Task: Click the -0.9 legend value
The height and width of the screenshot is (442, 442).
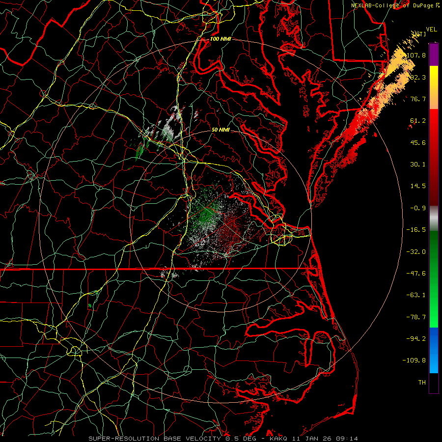Action: click(x=418, y=208)
